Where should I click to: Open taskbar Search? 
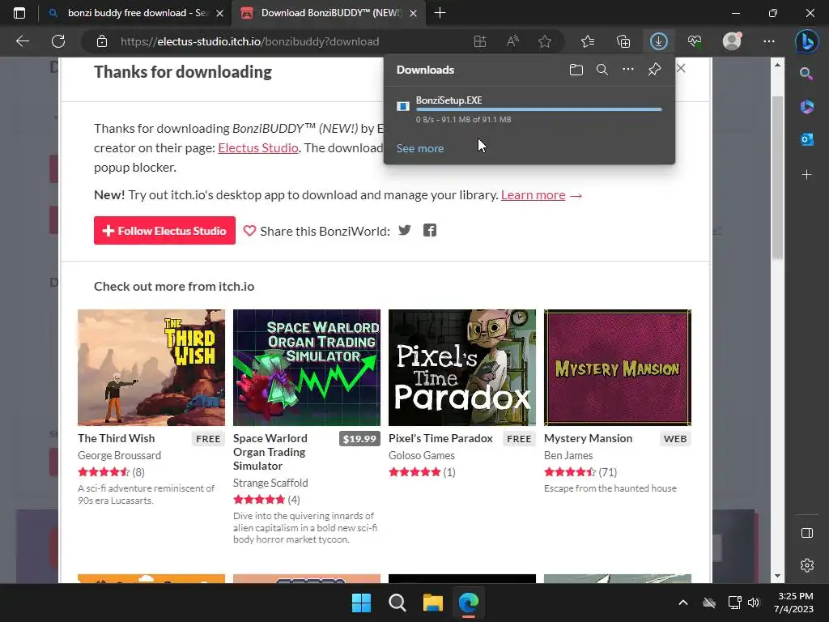click(397, 603)
